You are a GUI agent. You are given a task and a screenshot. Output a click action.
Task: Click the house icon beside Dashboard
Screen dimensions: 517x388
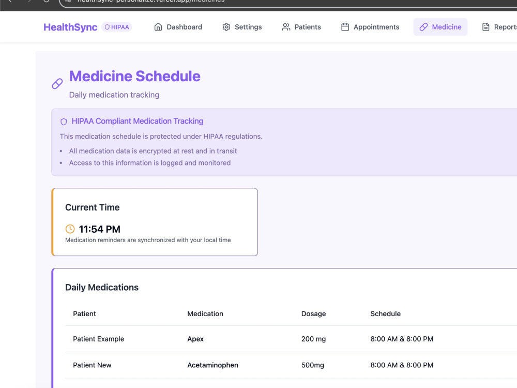[x=158, y=27]
